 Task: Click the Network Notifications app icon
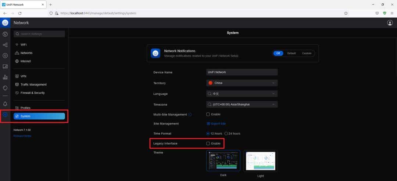(155, 53)
